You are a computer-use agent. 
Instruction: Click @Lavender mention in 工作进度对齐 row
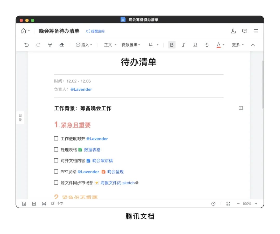click(97, 139)
